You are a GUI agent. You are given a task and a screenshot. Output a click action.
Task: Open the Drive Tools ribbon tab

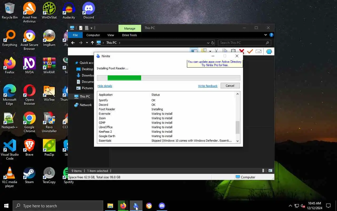coord(130,35)
